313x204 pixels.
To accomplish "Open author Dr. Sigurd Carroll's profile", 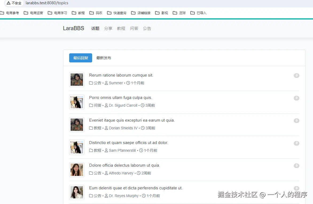I will (121, 105).
